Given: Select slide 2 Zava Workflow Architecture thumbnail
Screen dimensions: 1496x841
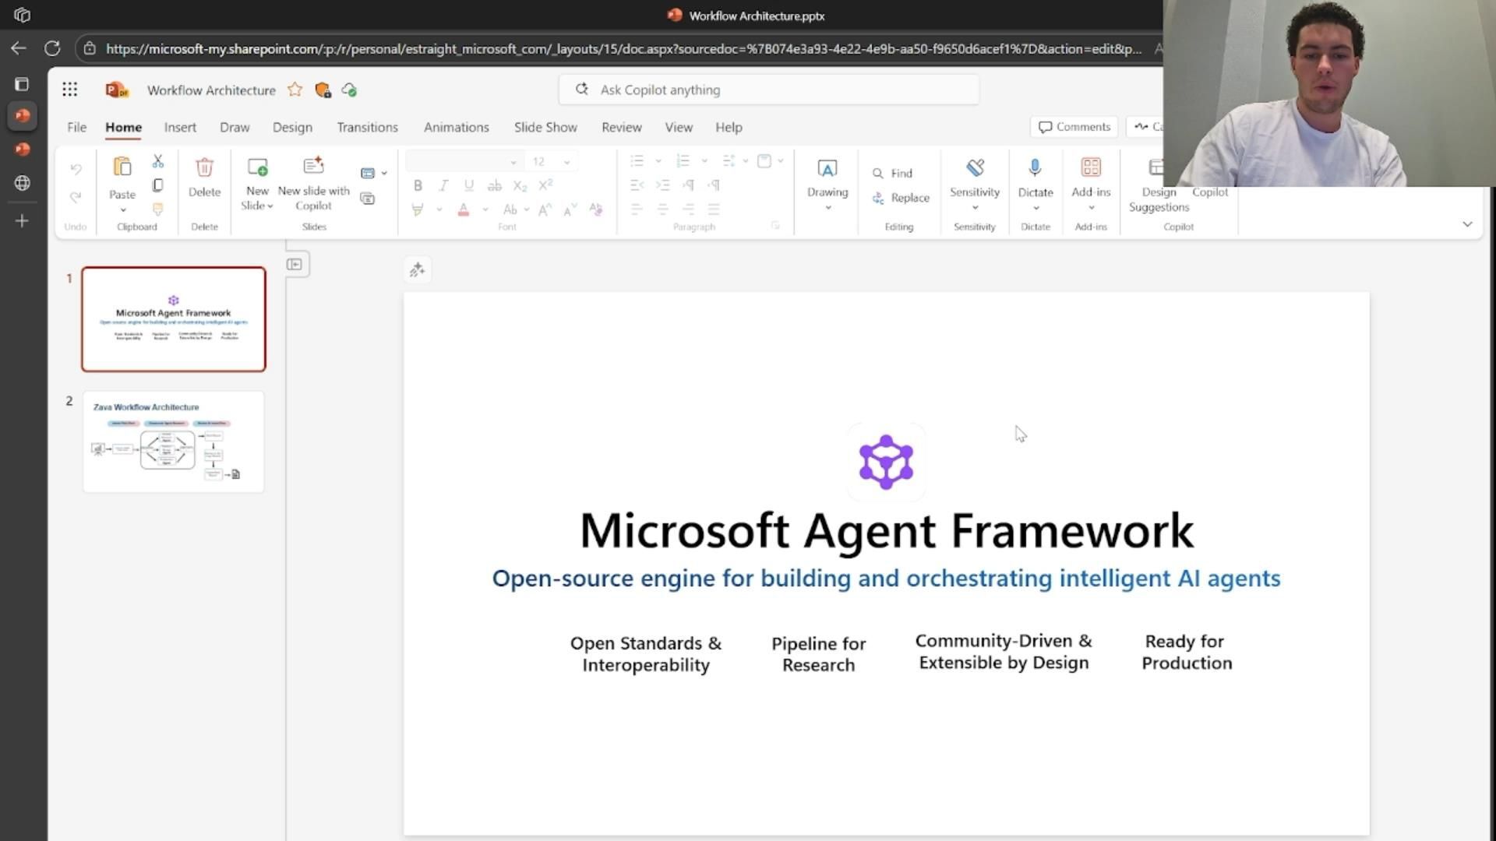Looking at the screenshot, I should (x=173, y=442).
